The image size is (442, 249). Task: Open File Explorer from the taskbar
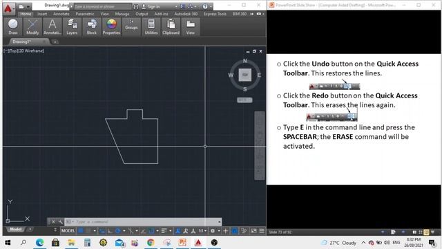pyautogui.click(x=71, y=243)
